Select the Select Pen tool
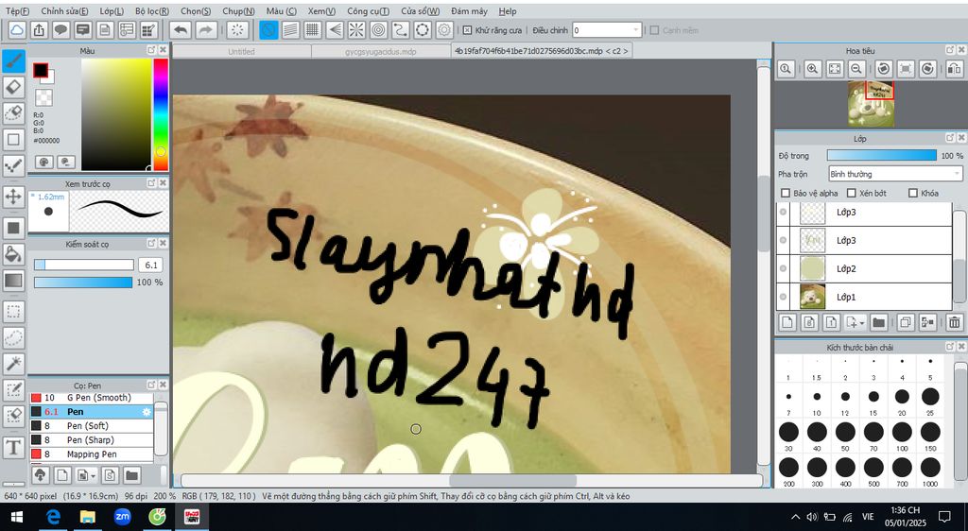The height and width of the screenshot is (531, 968). click(x=13, y=389)
